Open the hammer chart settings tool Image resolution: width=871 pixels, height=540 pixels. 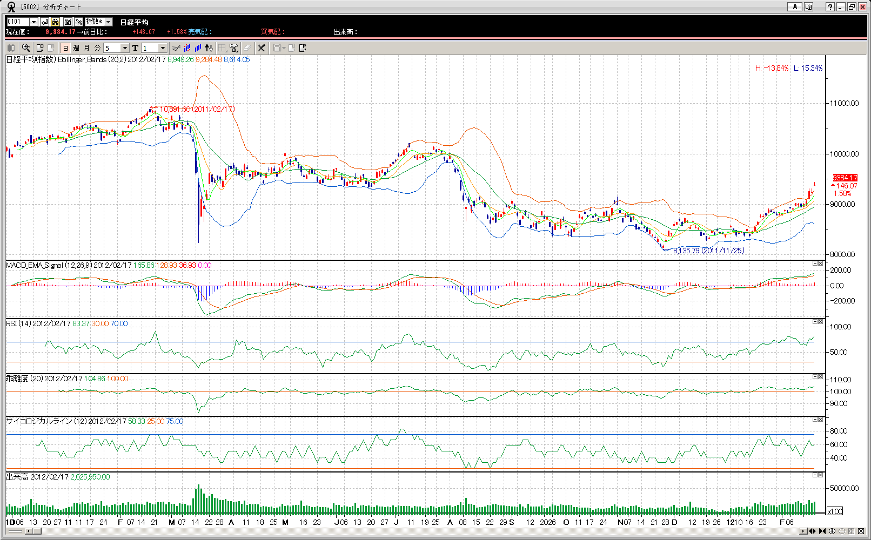234,48
